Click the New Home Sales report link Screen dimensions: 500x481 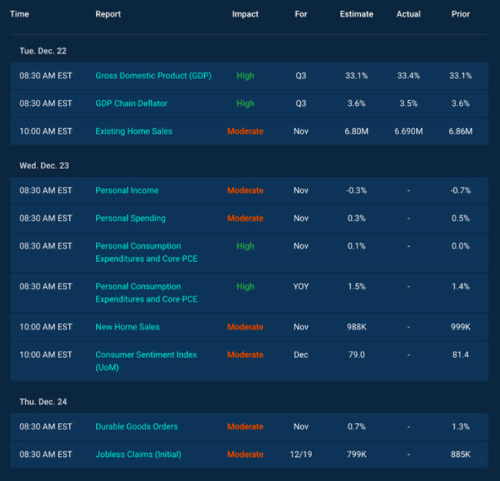[x=127, y=327]
